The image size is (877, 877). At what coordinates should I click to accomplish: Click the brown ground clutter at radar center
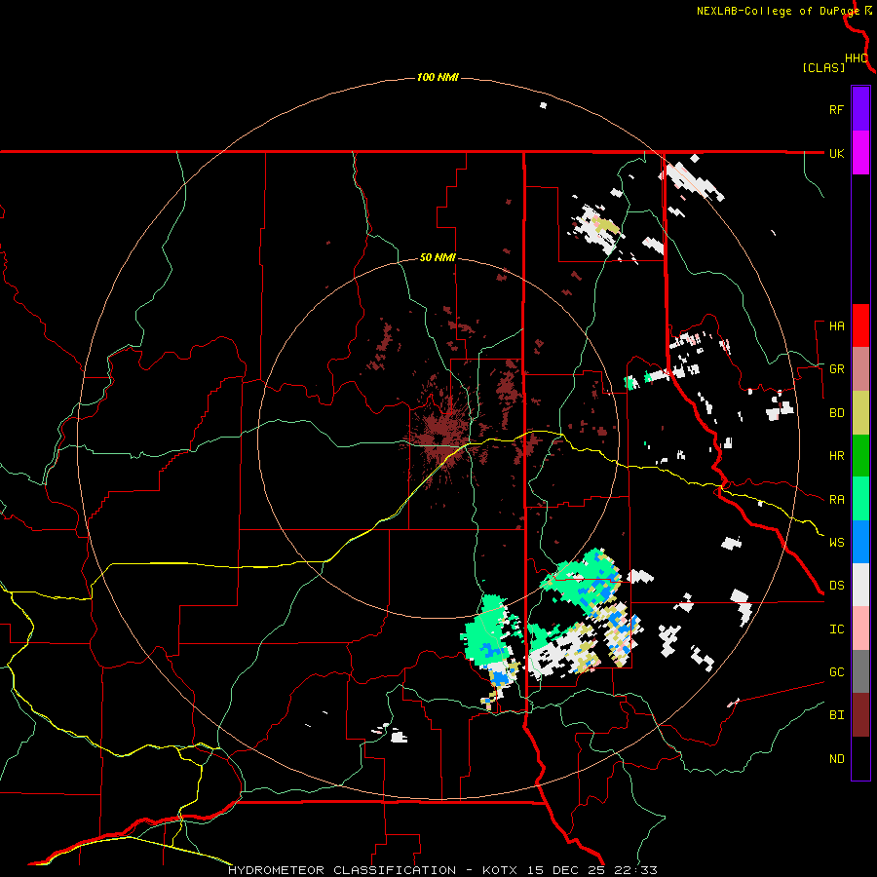click(441, 438)
